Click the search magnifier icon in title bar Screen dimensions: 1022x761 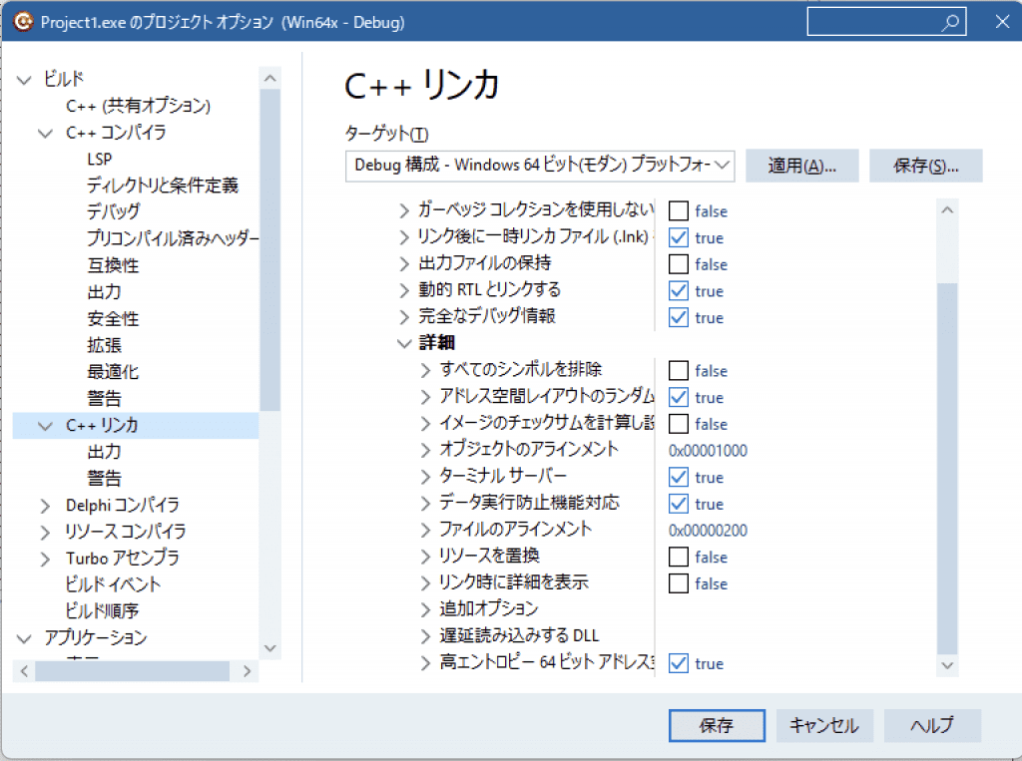[x=950, y=22]
